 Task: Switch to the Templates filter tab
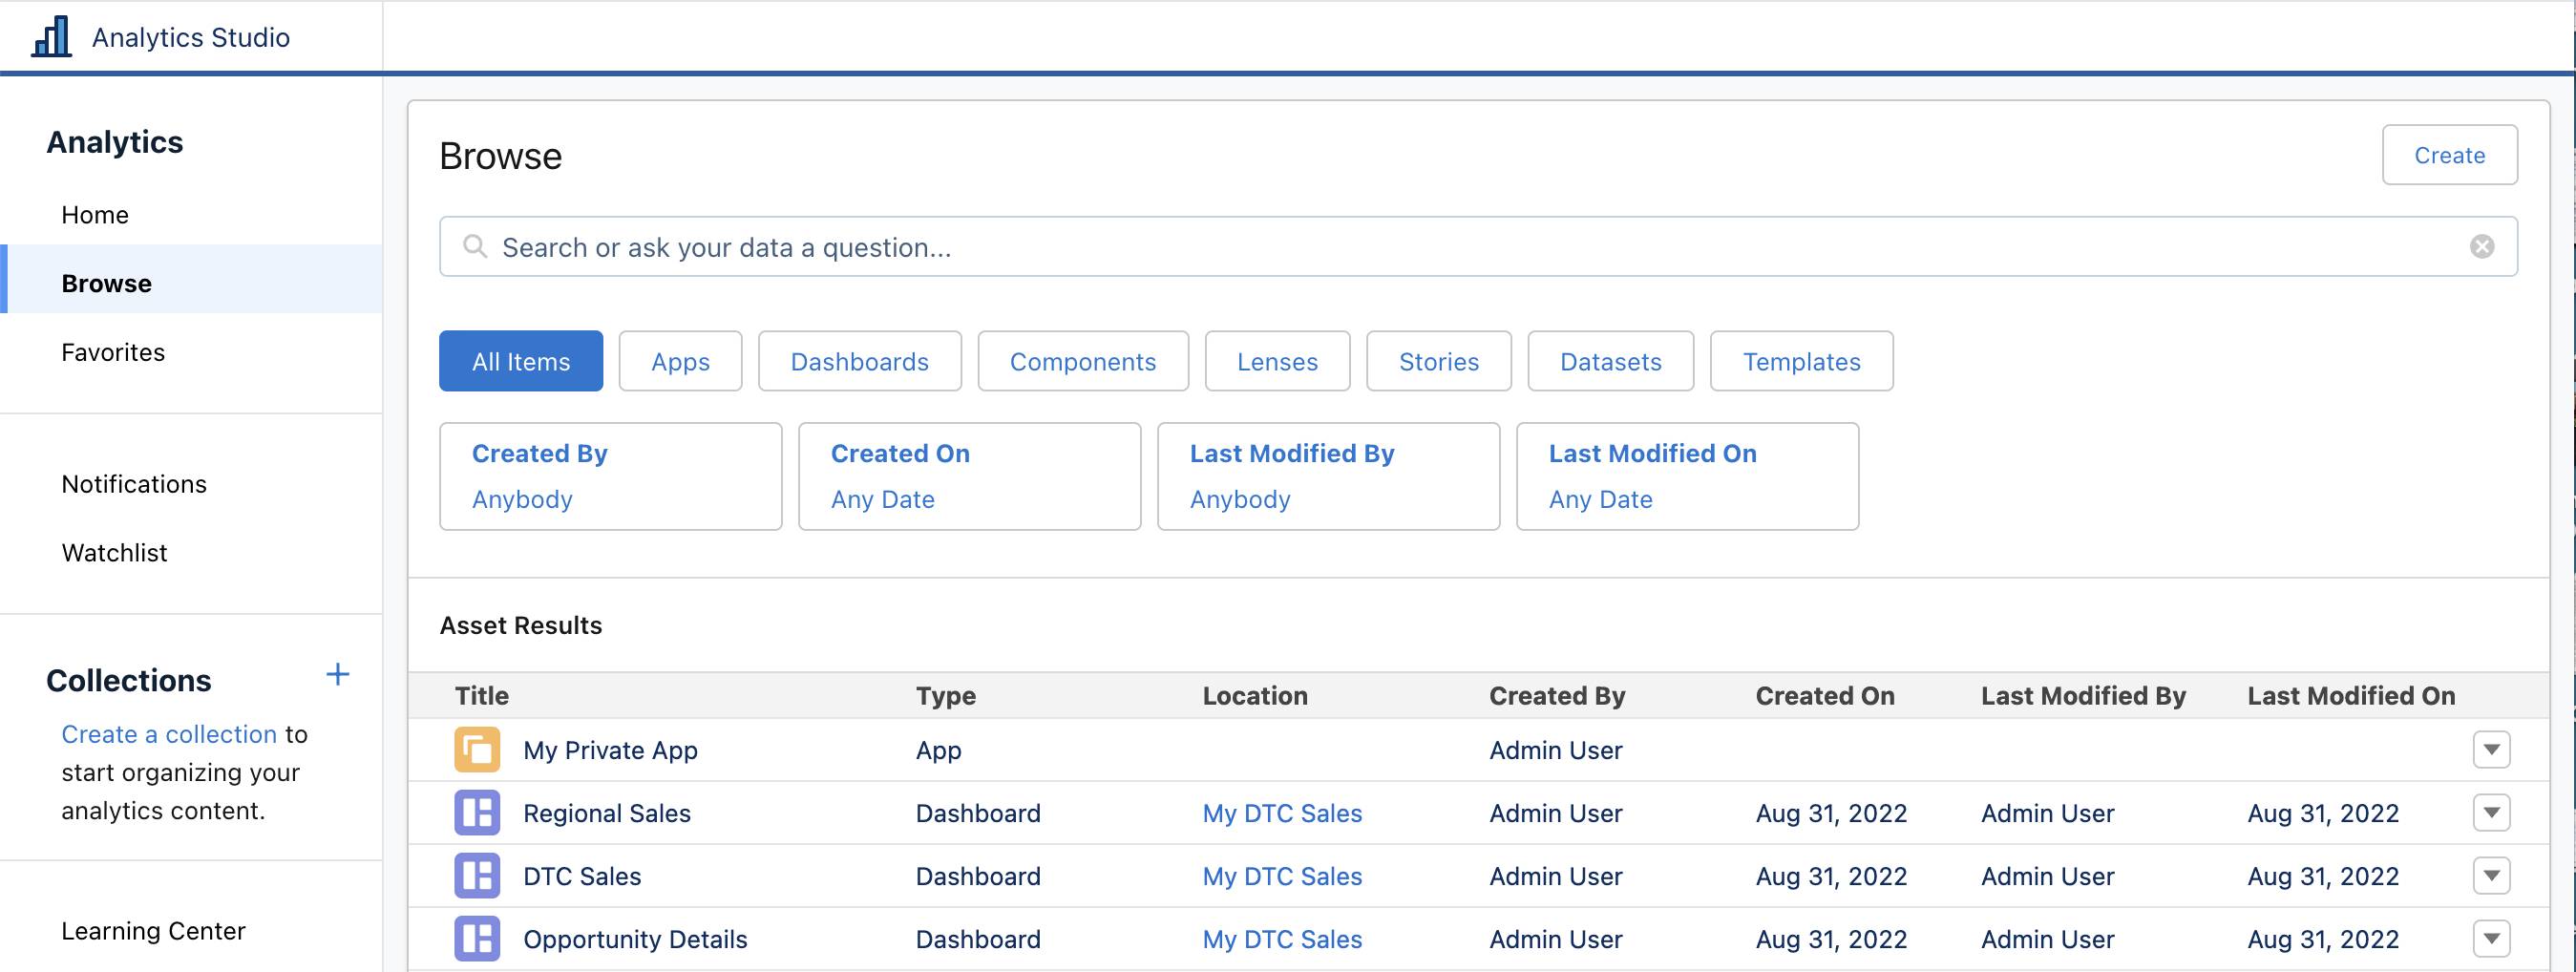coord(1802,361)
